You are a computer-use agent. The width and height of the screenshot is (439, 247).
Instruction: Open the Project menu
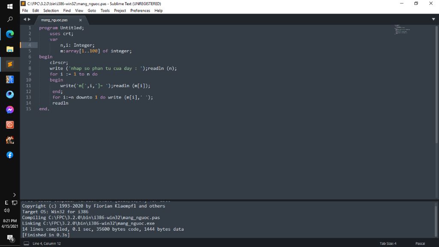[120, 11]
